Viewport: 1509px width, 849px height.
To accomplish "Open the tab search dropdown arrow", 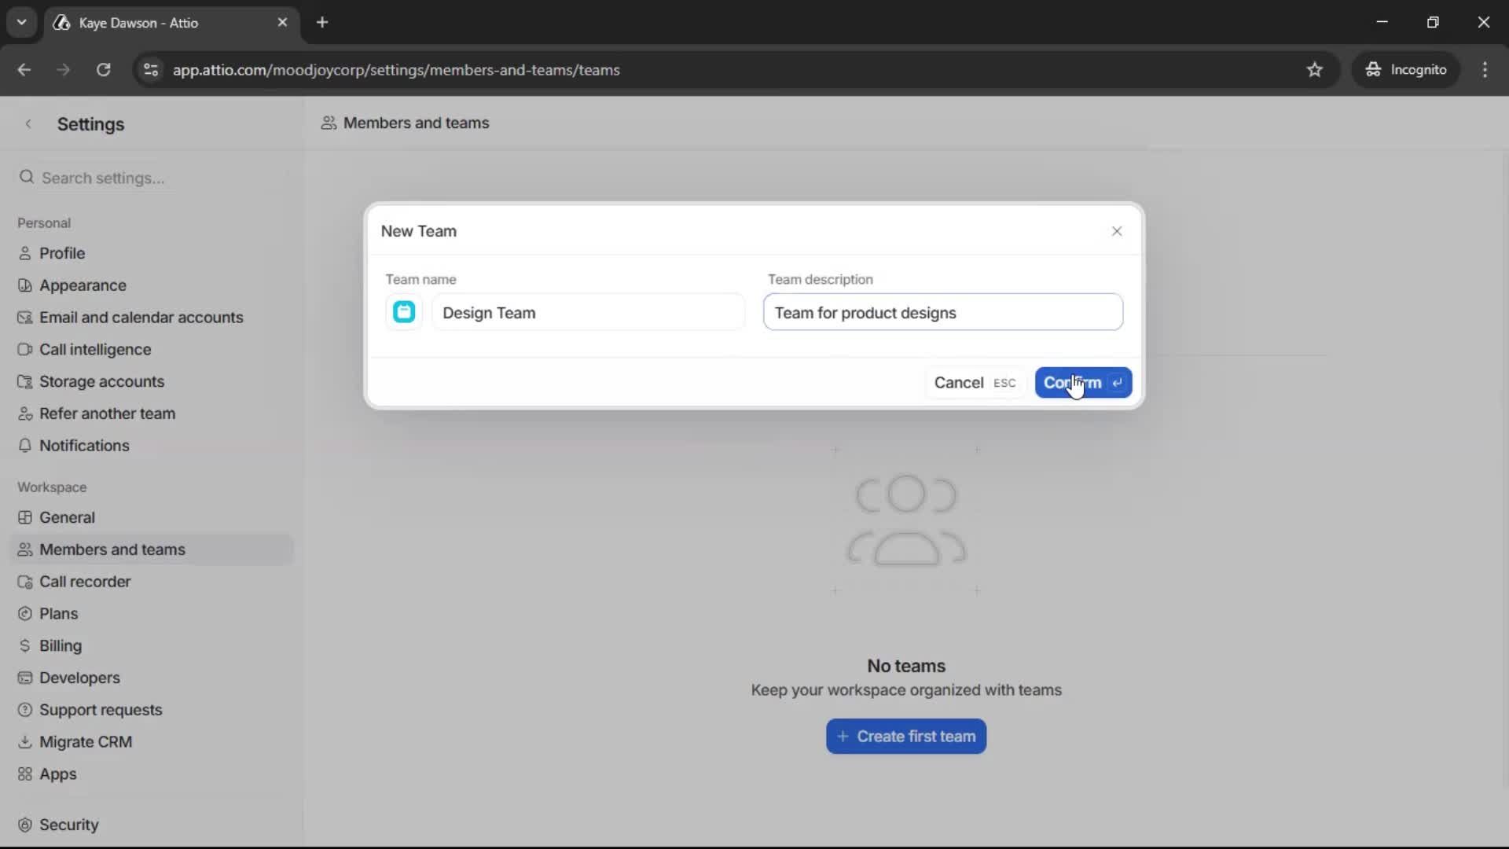I will [x=22, y=22].
